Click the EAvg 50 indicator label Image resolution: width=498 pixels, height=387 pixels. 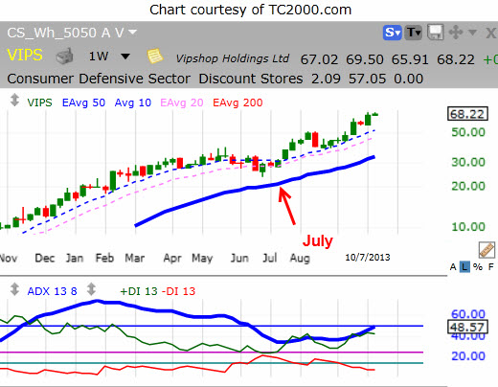tap(83, 102)
